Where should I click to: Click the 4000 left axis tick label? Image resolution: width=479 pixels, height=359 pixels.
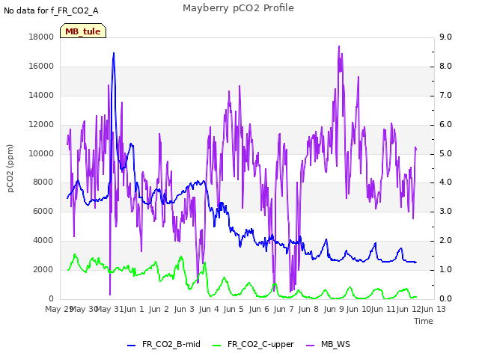pyautogui.click(x=43, y=240)
